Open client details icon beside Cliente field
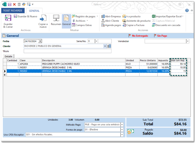This screenshot has height=144, width=196. [x=109, y=46]
